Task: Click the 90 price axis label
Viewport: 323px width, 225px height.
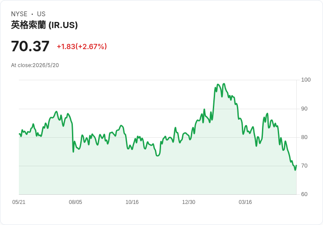Action: tap(304, 109)
